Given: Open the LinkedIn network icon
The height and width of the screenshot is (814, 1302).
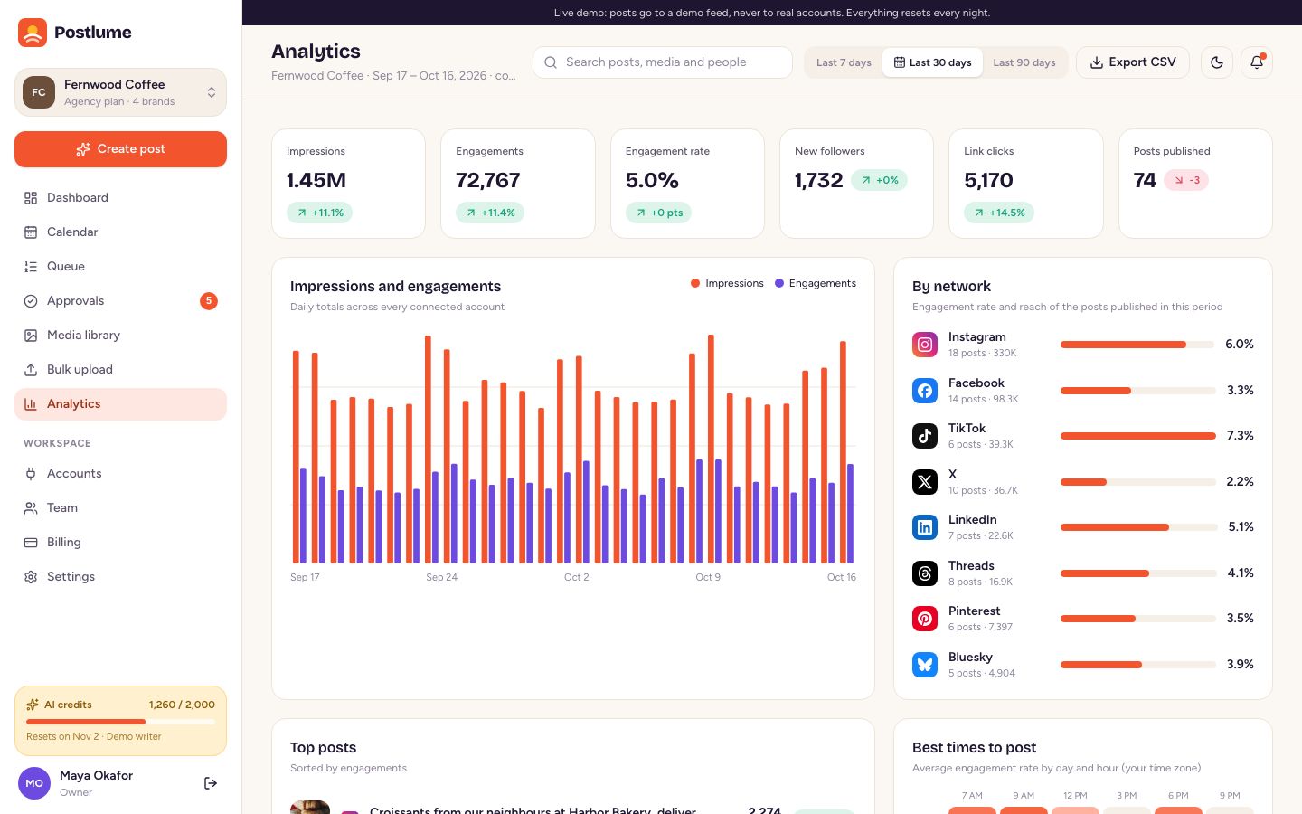Looking at the screenshot, I should [925, 527].
